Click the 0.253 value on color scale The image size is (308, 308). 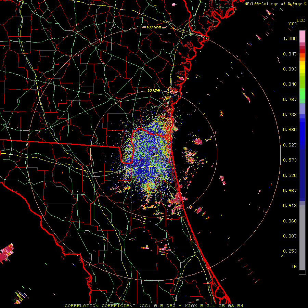290,251
